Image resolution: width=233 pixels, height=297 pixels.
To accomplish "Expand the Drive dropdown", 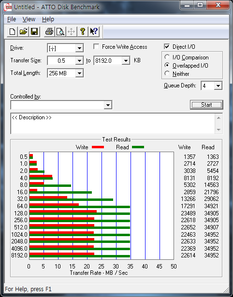I will (x=79, y=48).
